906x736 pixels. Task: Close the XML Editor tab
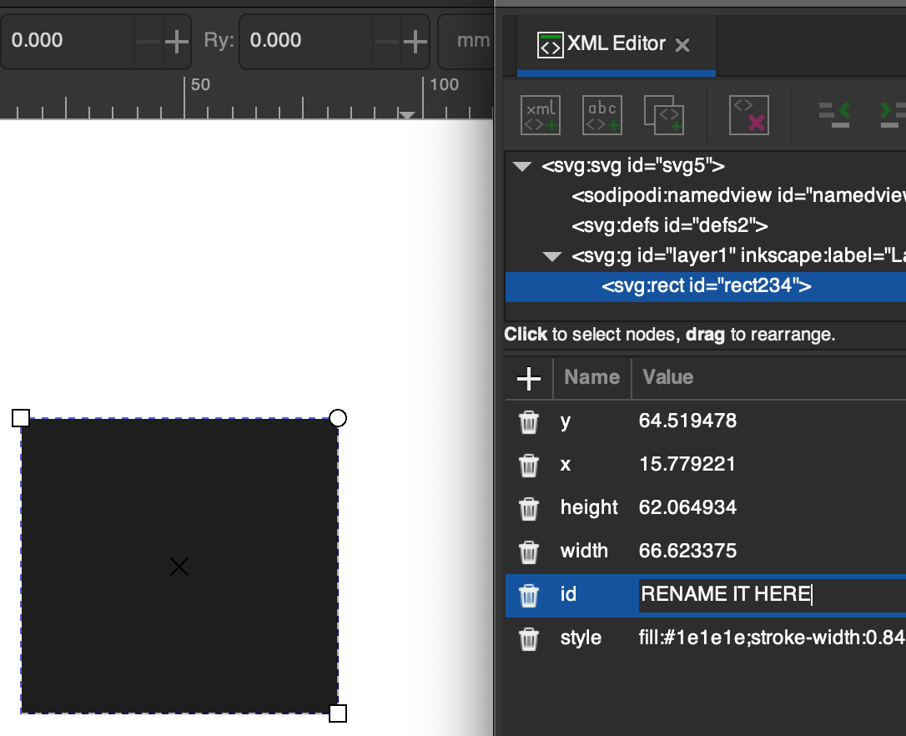(x=682, y=44)
